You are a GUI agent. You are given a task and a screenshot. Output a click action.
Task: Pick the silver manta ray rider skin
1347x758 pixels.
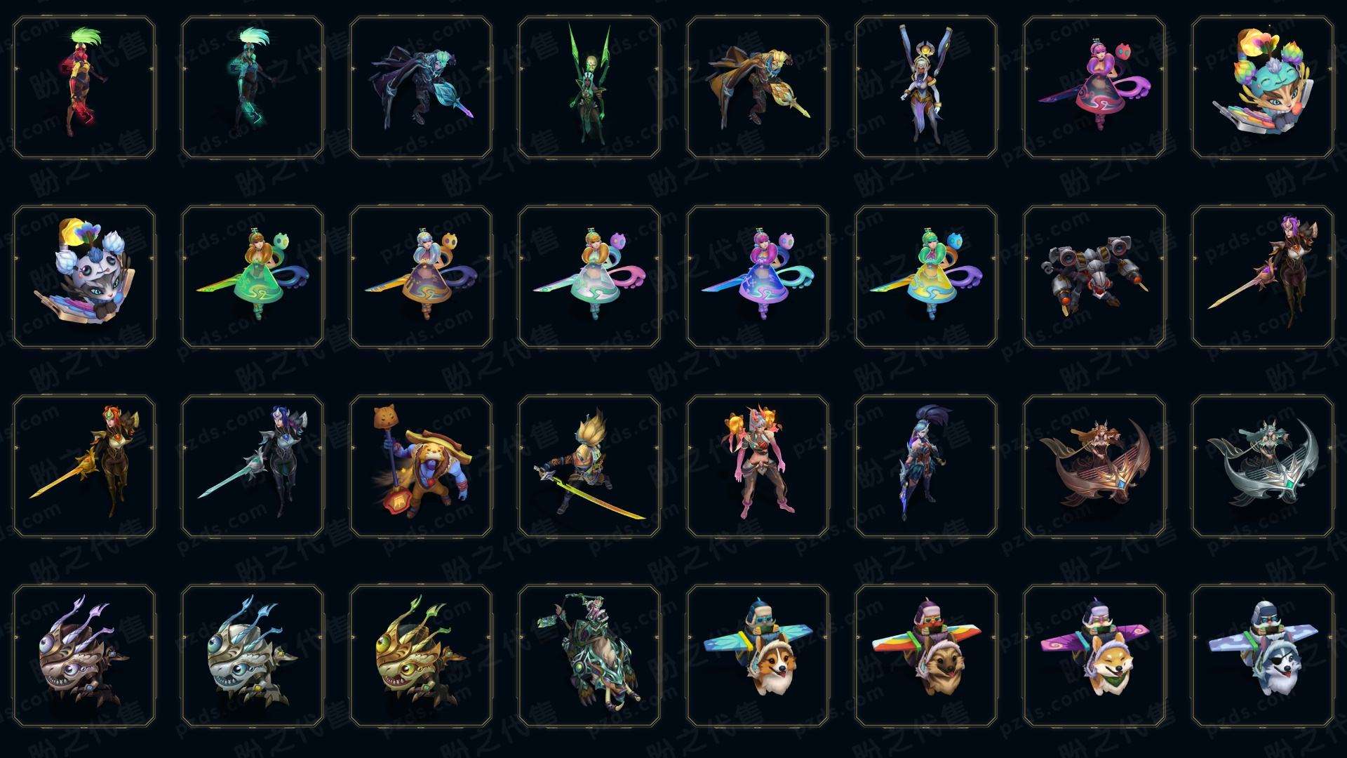click(1263, 466)
